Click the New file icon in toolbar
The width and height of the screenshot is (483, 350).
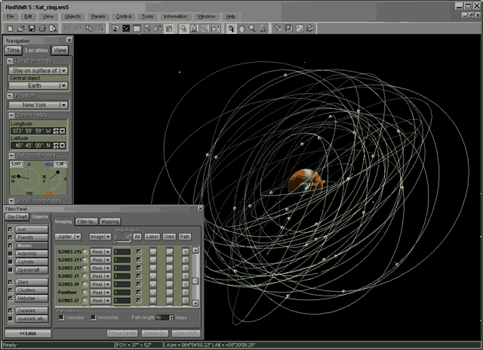[x=10, y=29]
